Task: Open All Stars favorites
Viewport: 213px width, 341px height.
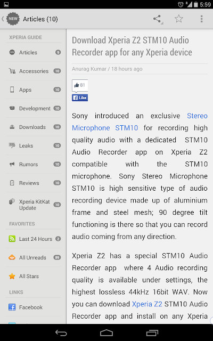Action: [33, 276]
